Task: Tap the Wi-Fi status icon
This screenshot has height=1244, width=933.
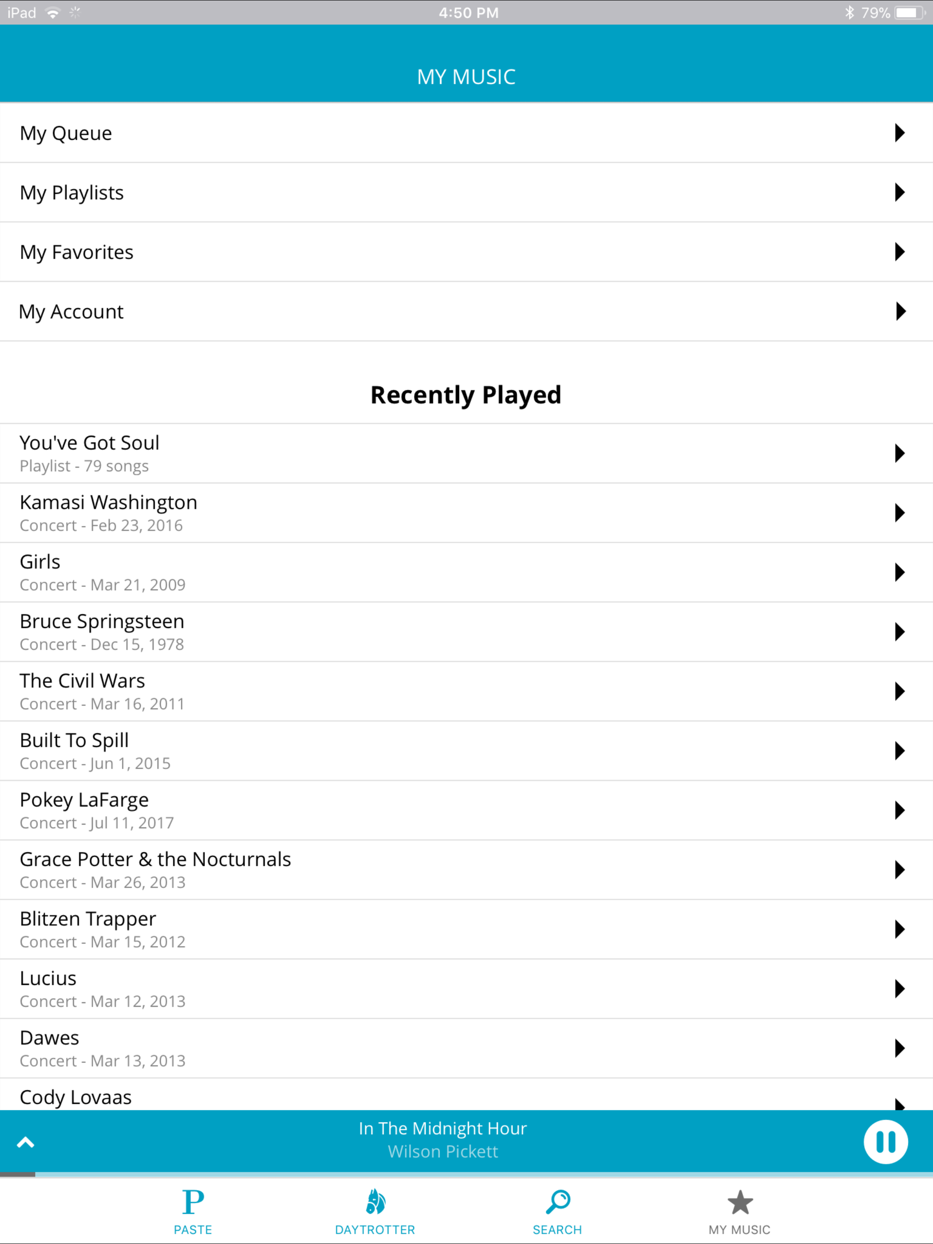Action: 52,12
